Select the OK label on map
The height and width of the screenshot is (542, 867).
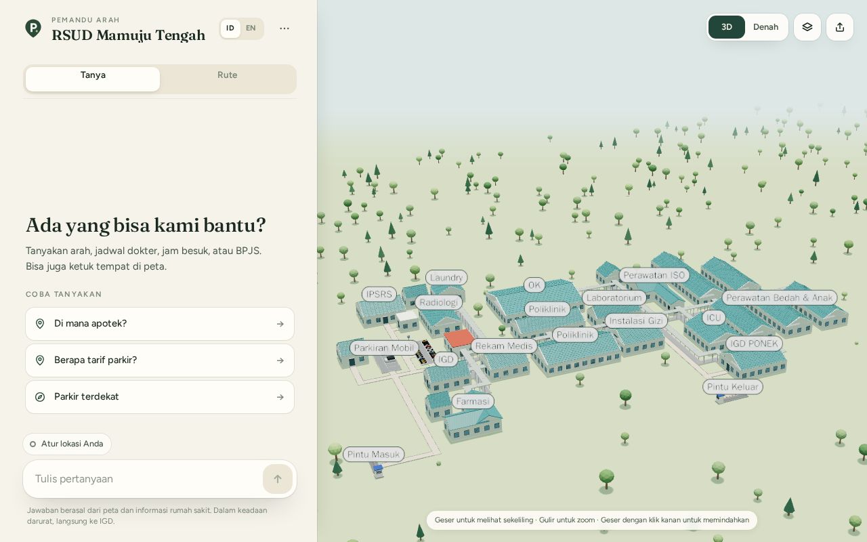pos(534,285)
